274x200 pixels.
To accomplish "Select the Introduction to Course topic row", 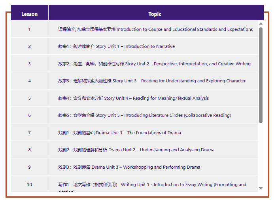I will pyautogui.click(x=155, y=29).
